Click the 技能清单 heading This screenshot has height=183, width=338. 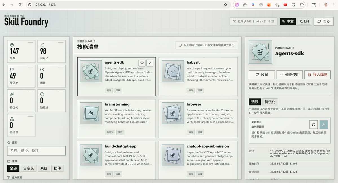pyautogui.click(x=88, y=47)
